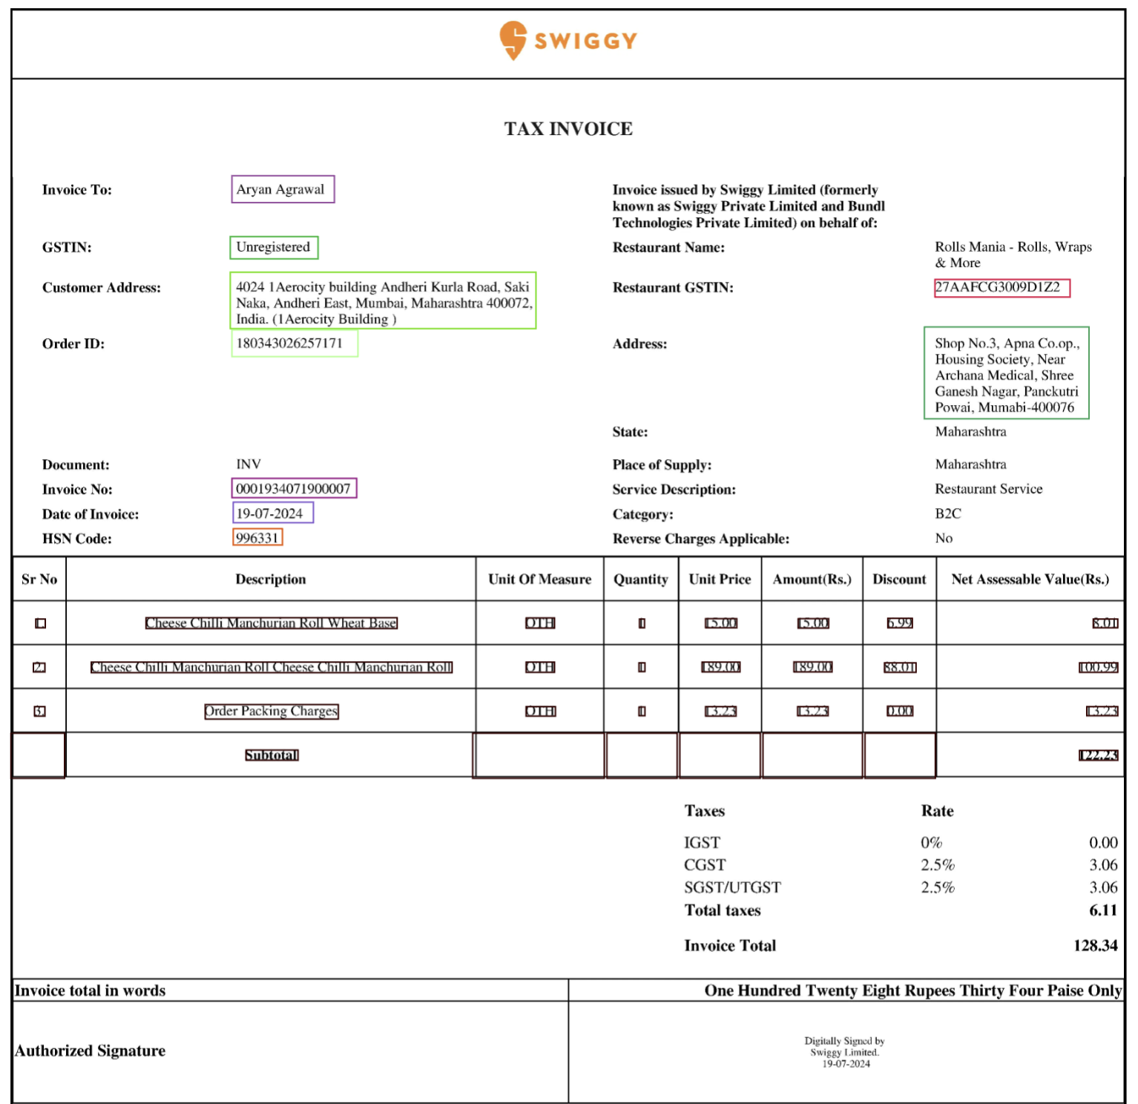Click the Total taxes value 6.11
This screenshot has width=1138, height=1104.
[x=1103, y=910]
